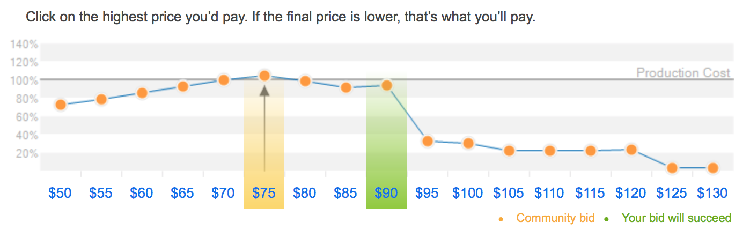Pick the $60 price label
This screenshot has width=750, height=237.
click(x=142, y=193)
